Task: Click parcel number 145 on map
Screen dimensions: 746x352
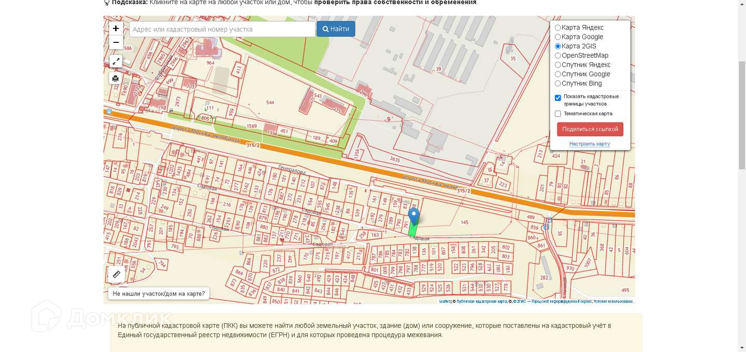Action: [464, 222]
